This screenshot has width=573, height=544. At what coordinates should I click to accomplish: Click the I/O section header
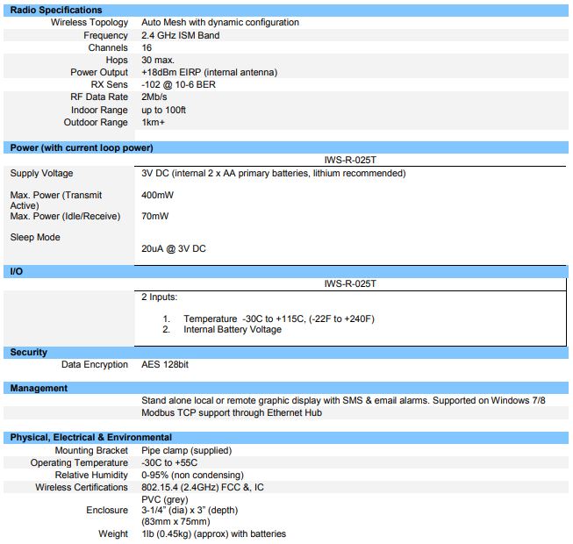pos(17,272)
